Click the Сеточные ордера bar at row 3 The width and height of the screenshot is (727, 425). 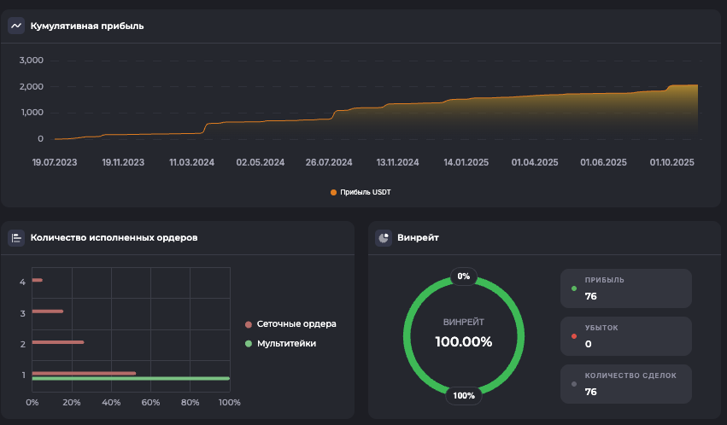[x=47, y=311]
